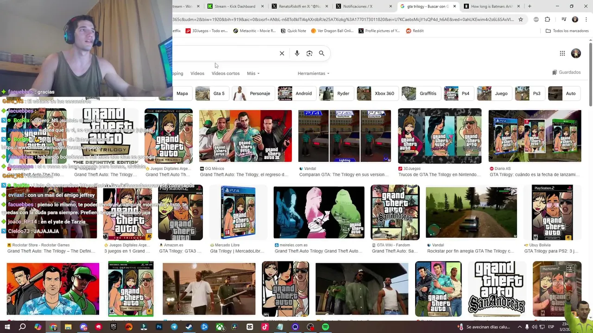Expand the Más search filter dropdown
The height and width of the screenshot is (333, 593).
pos(253,74)
